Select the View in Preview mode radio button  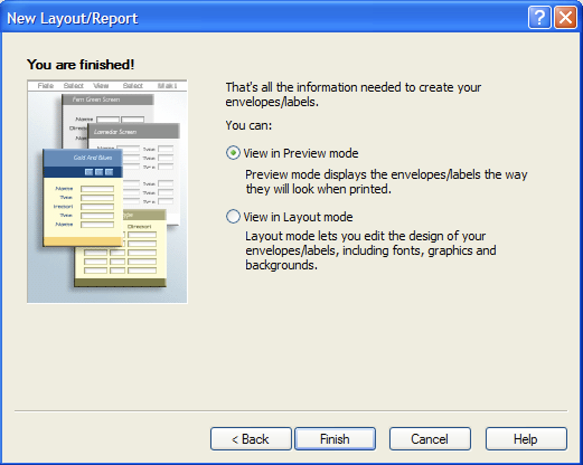[x=233, y=153]
